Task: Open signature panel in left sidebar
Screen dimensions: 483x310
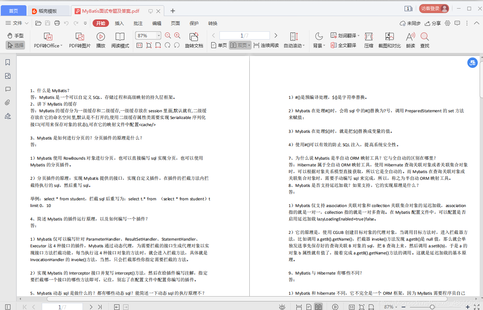Action: click(8, 116)
